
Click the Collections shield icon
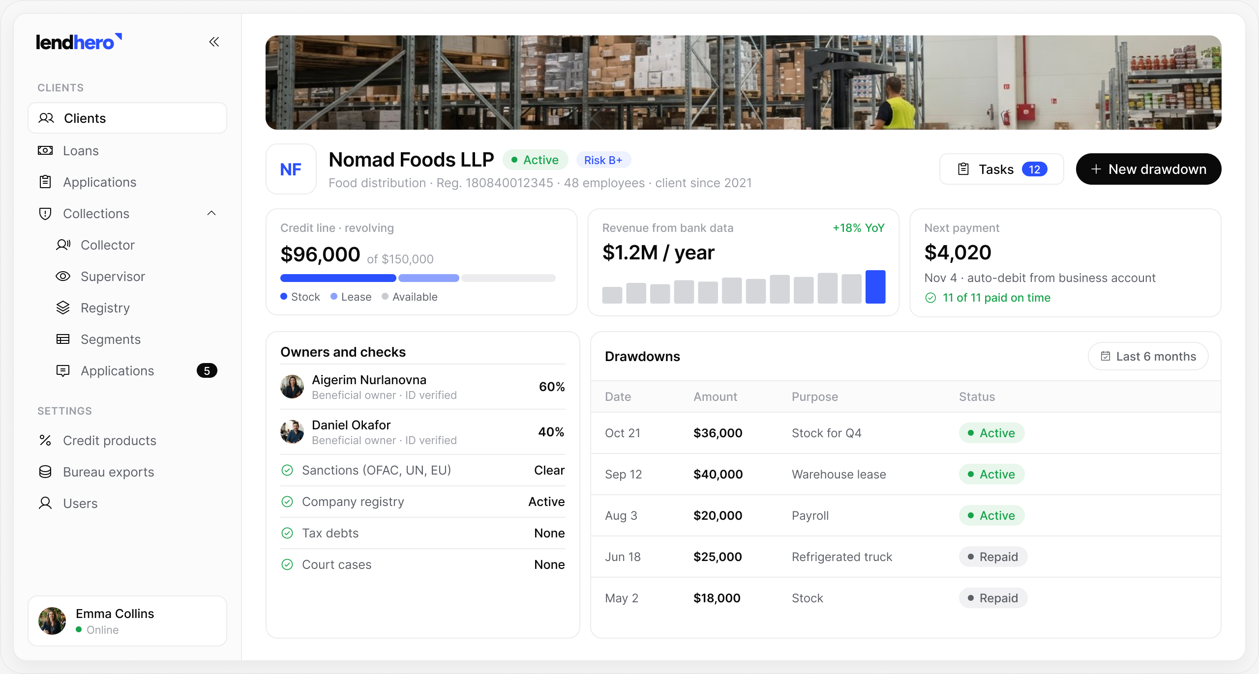pos(45,213)
